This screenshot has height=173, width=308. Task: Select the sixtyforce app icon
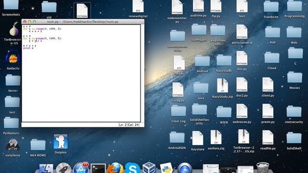[13, 144]
